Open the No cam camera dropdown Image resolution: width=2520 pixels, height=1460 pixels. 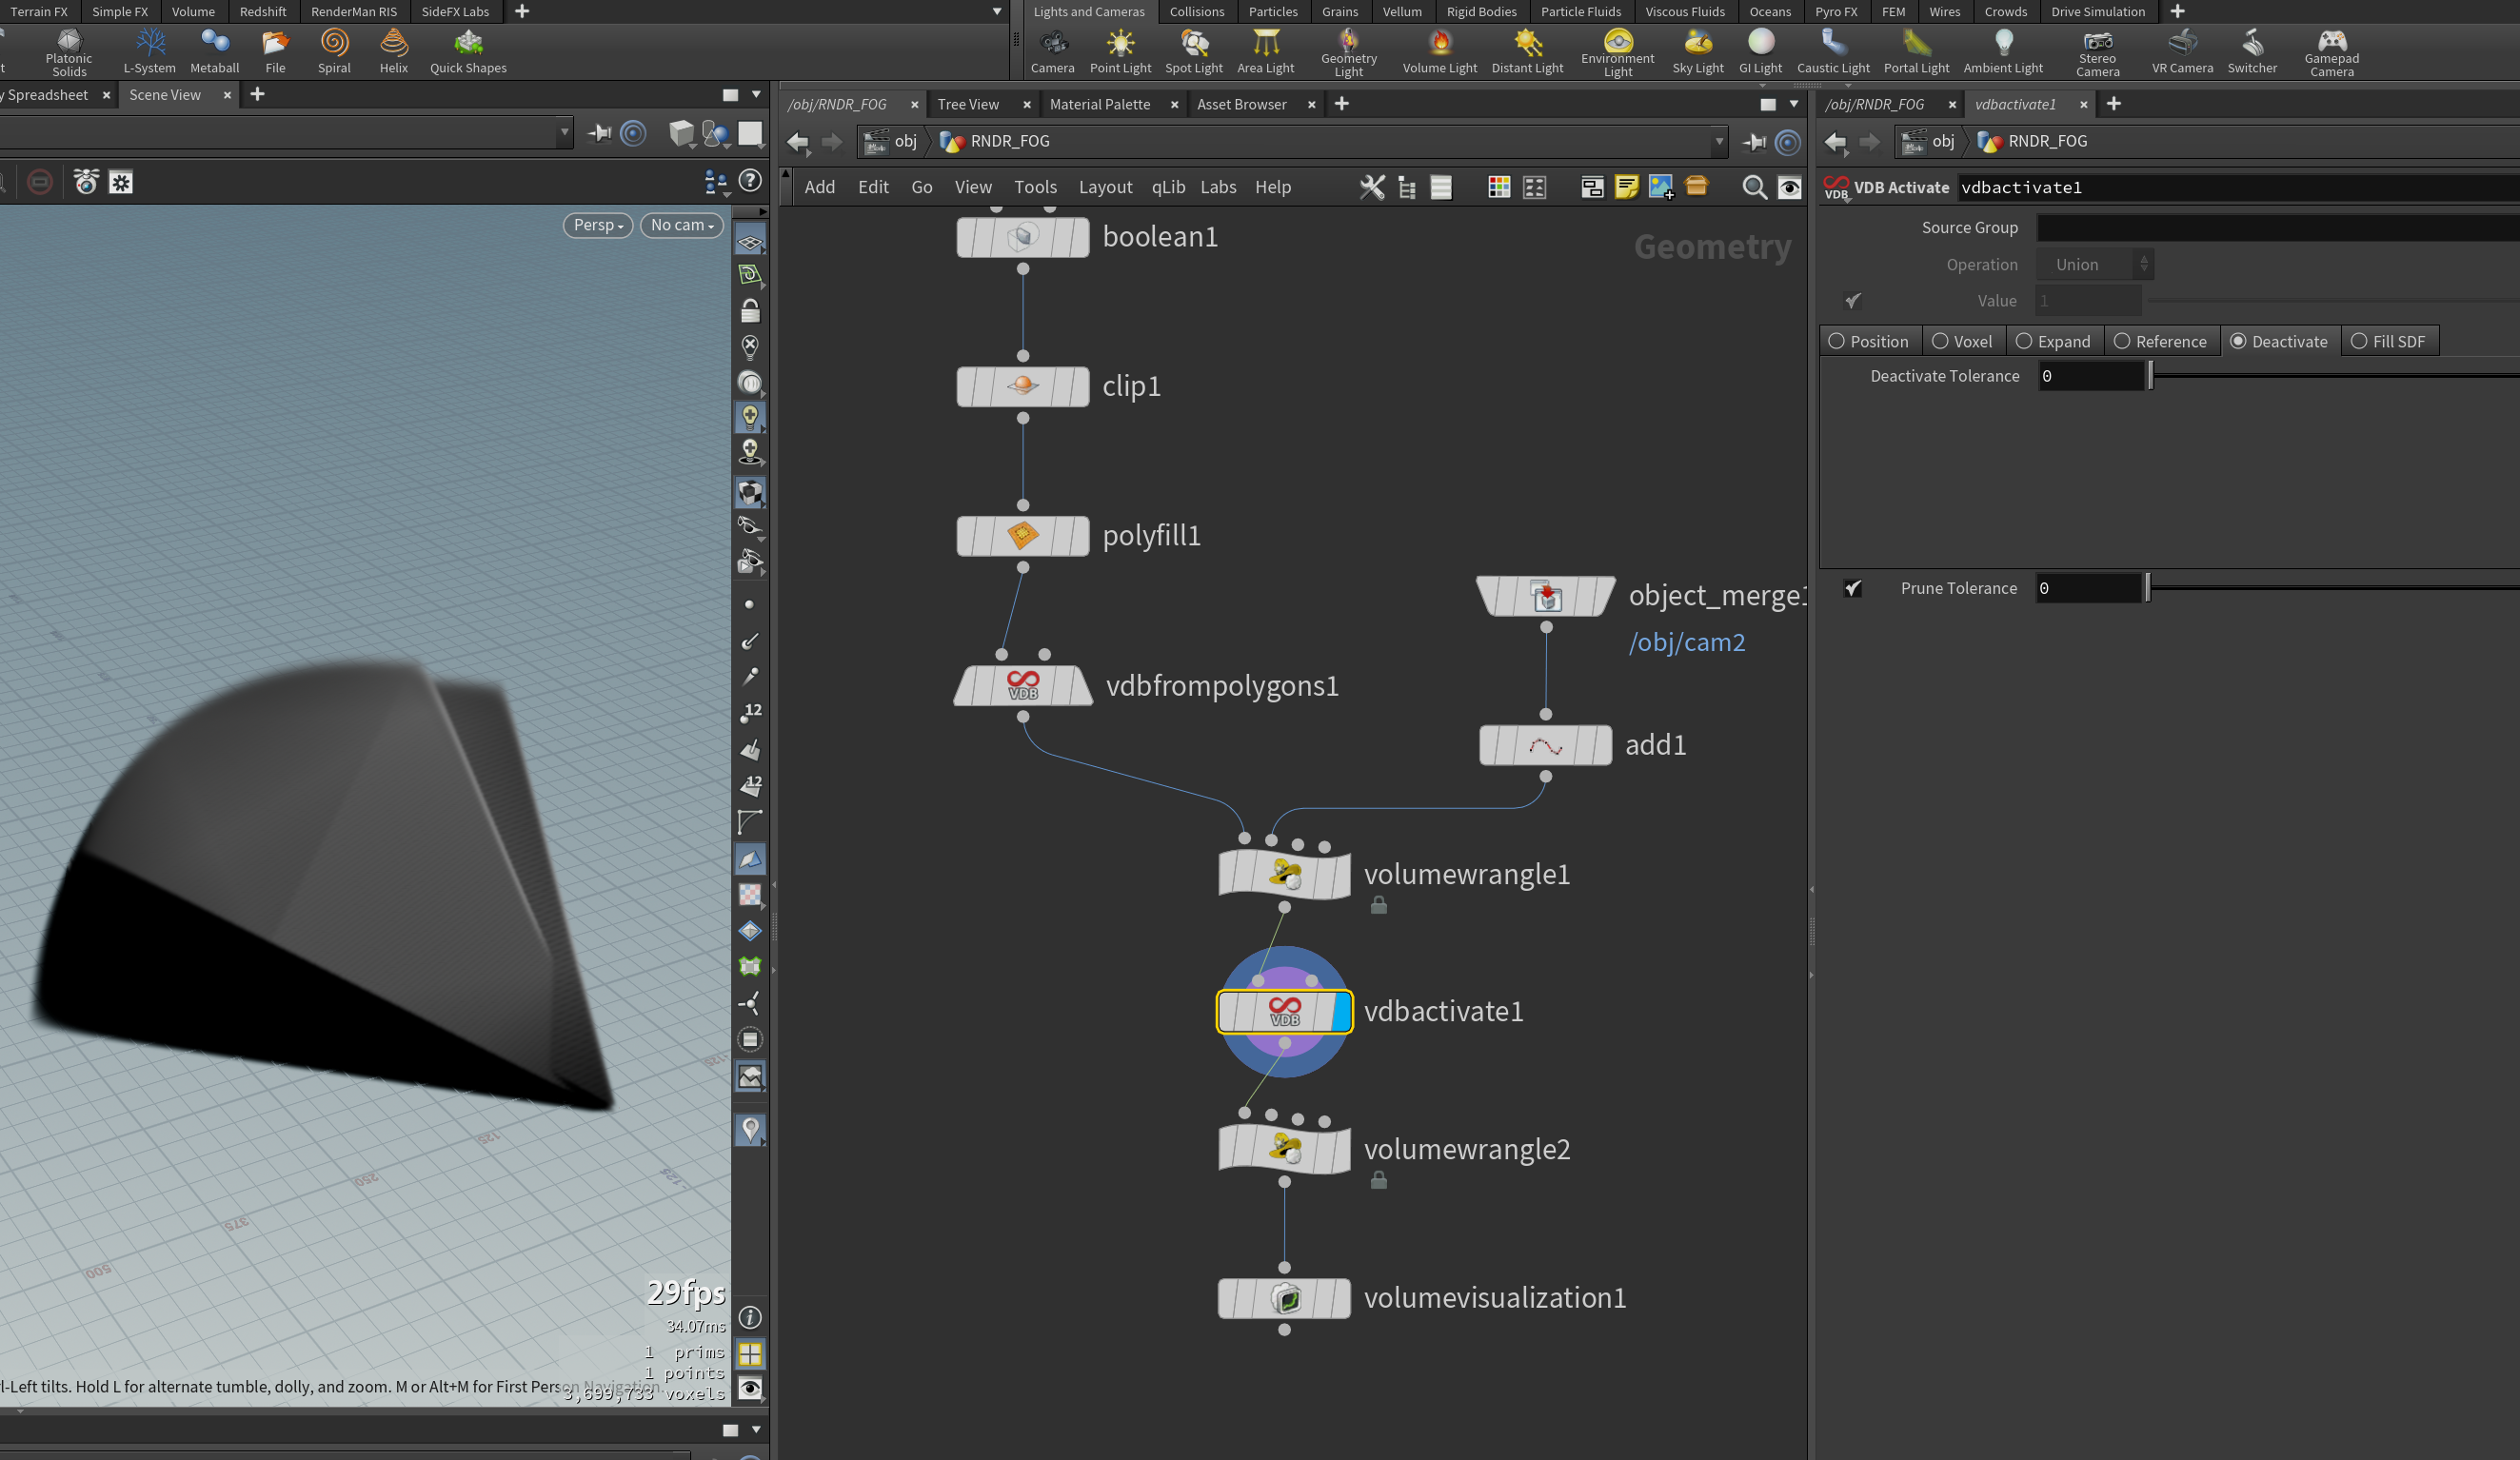(682, 225)
